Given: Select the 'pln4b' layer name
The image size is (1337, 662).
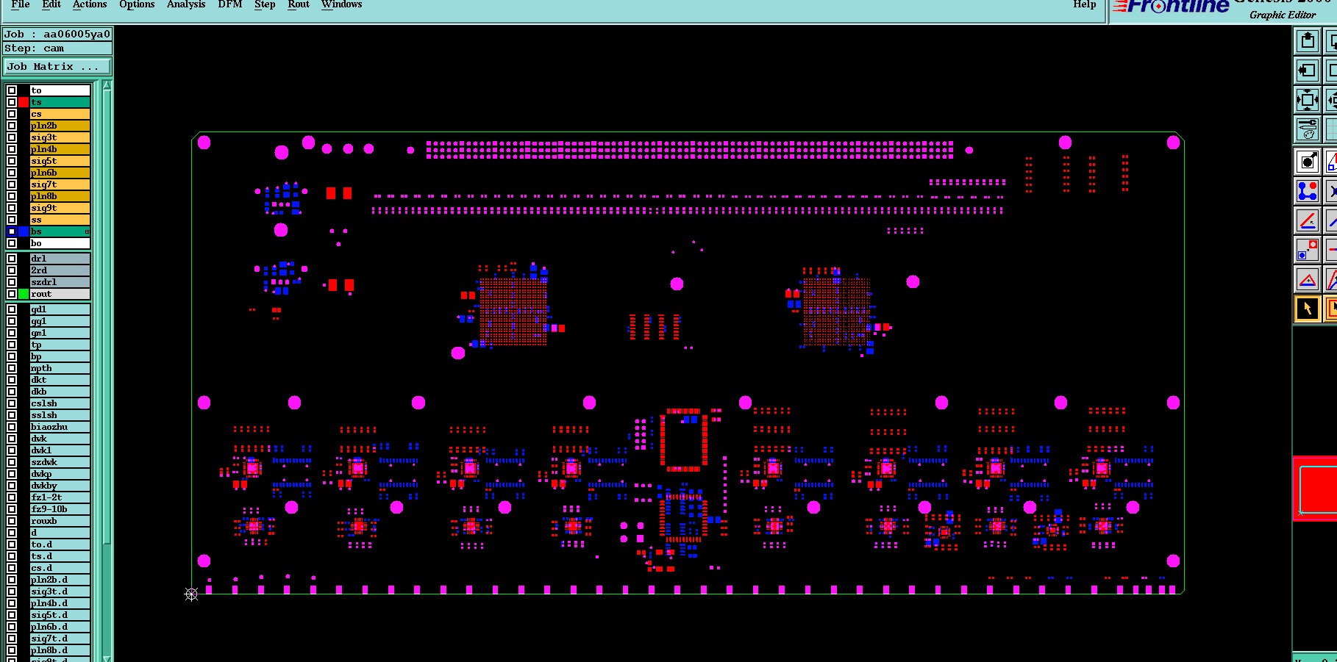Looking at the screenshot, I should (x=60, y=149).
